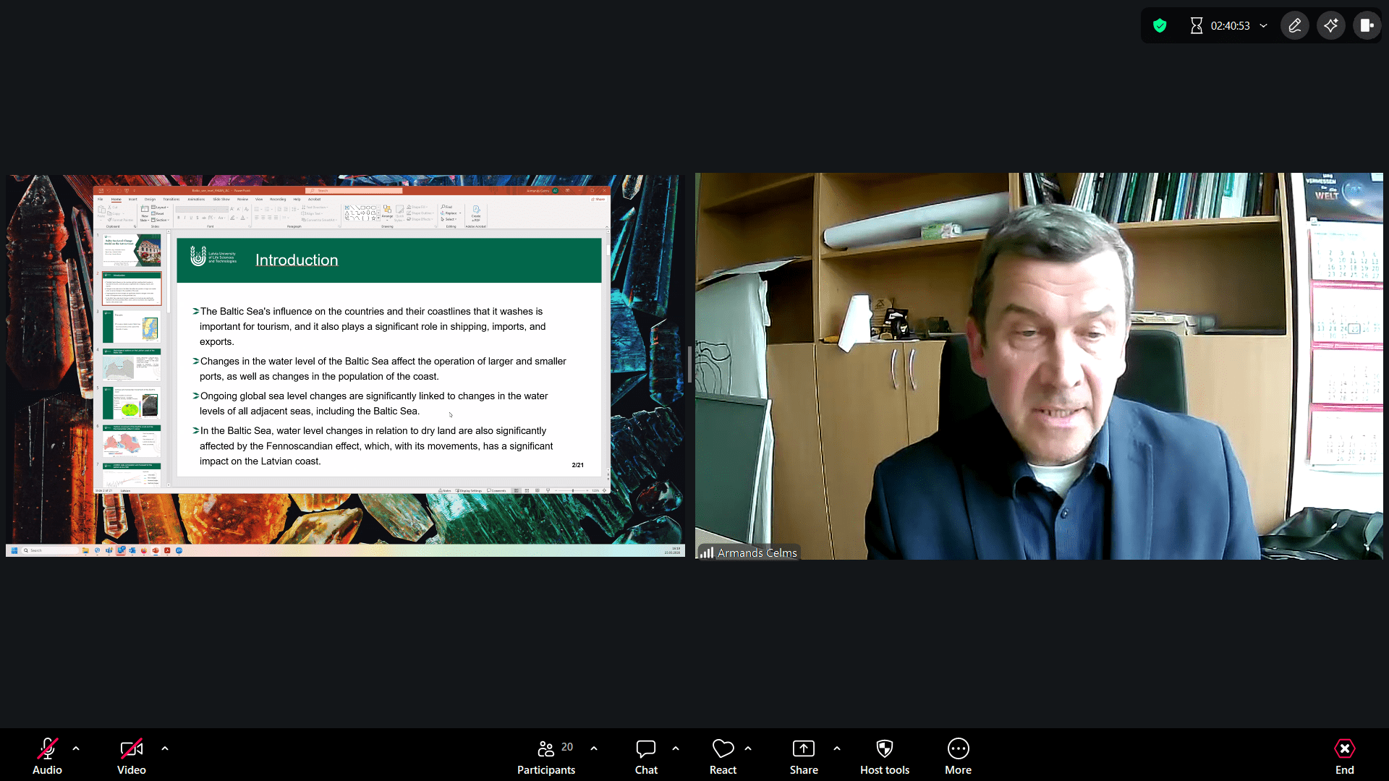Open Host tools shield menu

tap(884, 748)
